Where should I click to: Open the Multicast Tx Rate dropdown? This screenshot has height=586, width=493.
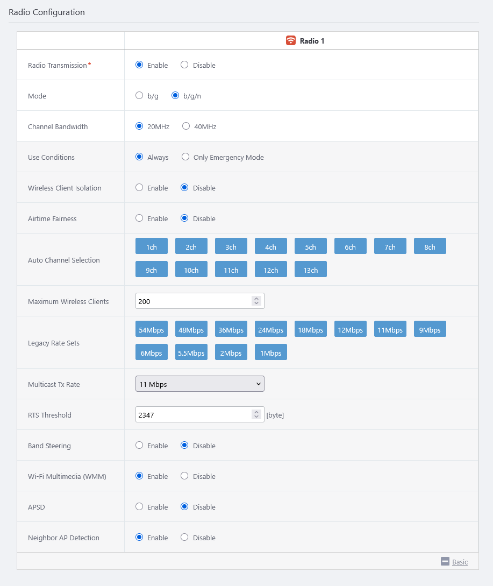199,384
